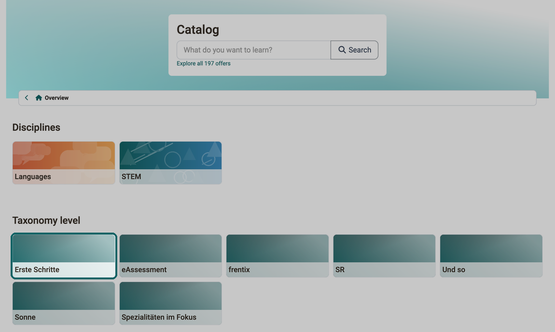The width and height of the screenshot is (555, 332).
Task: Open the Sonne taxonomy card
Action: tap(64, 304)
